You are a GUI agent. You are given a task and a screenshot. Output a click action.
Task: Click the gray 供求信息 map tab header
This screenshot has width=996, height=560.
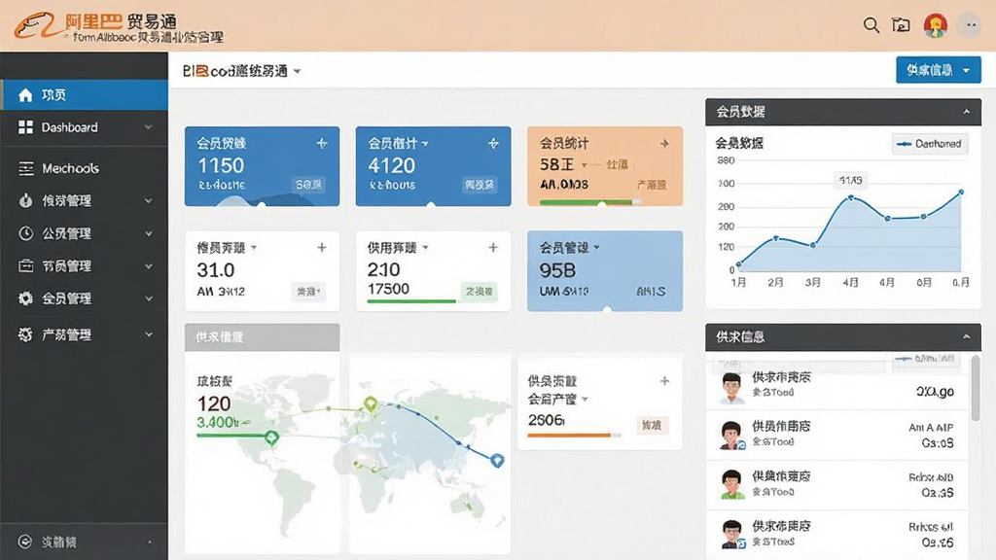[262, 337]
